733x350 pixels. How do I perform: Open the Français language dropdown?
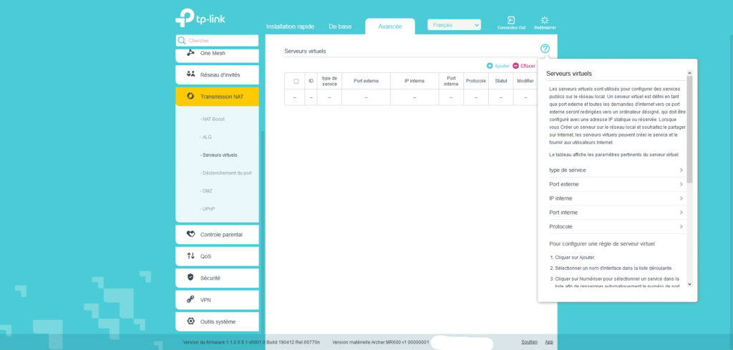454,25
